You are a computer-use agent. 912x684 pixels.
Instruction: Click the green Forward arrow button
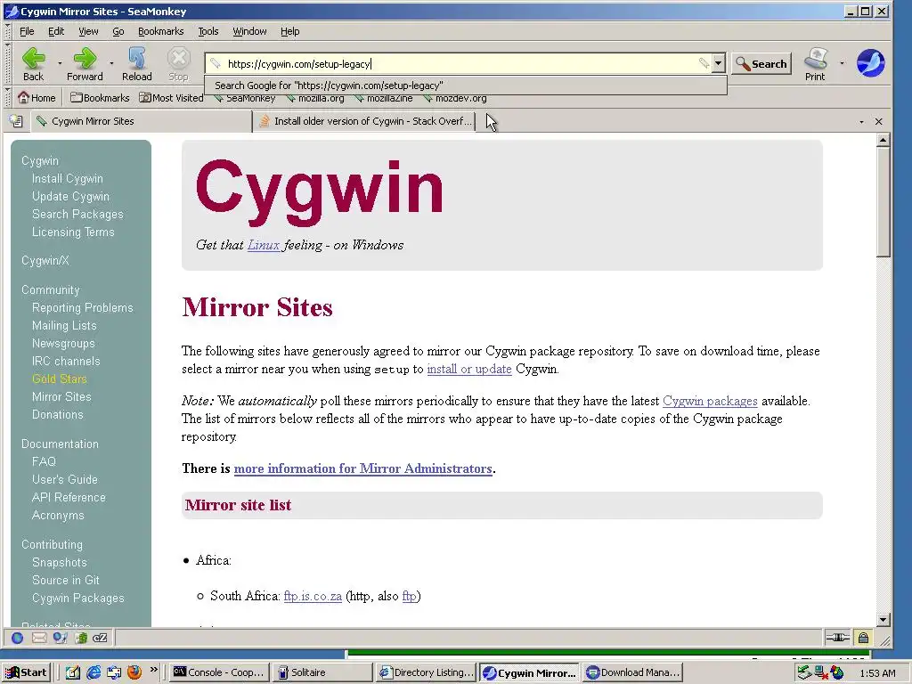point(85,64)
